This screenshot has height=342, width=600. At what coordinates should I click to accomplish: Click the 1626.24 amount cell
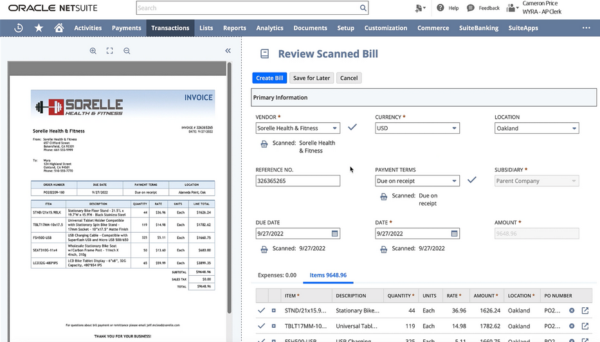(490, 310)
